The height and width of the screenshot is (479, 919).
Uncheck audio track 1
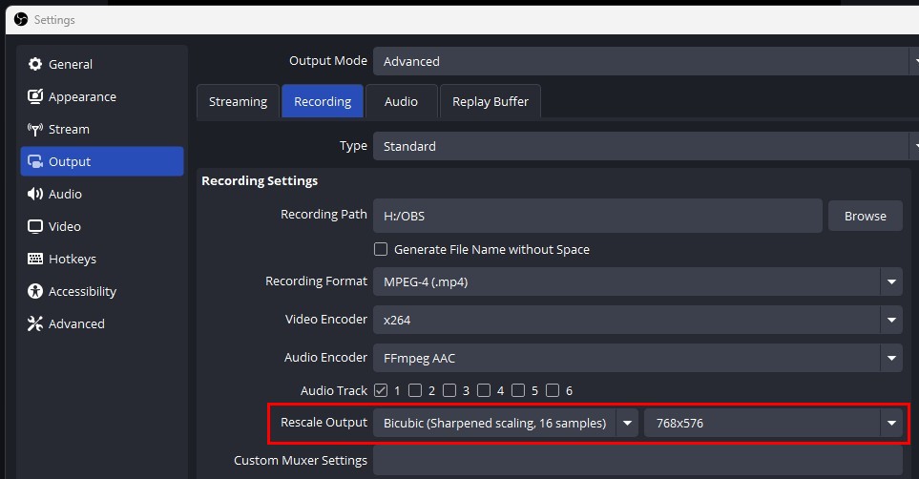pyautogui.click(x=381, y=390)
